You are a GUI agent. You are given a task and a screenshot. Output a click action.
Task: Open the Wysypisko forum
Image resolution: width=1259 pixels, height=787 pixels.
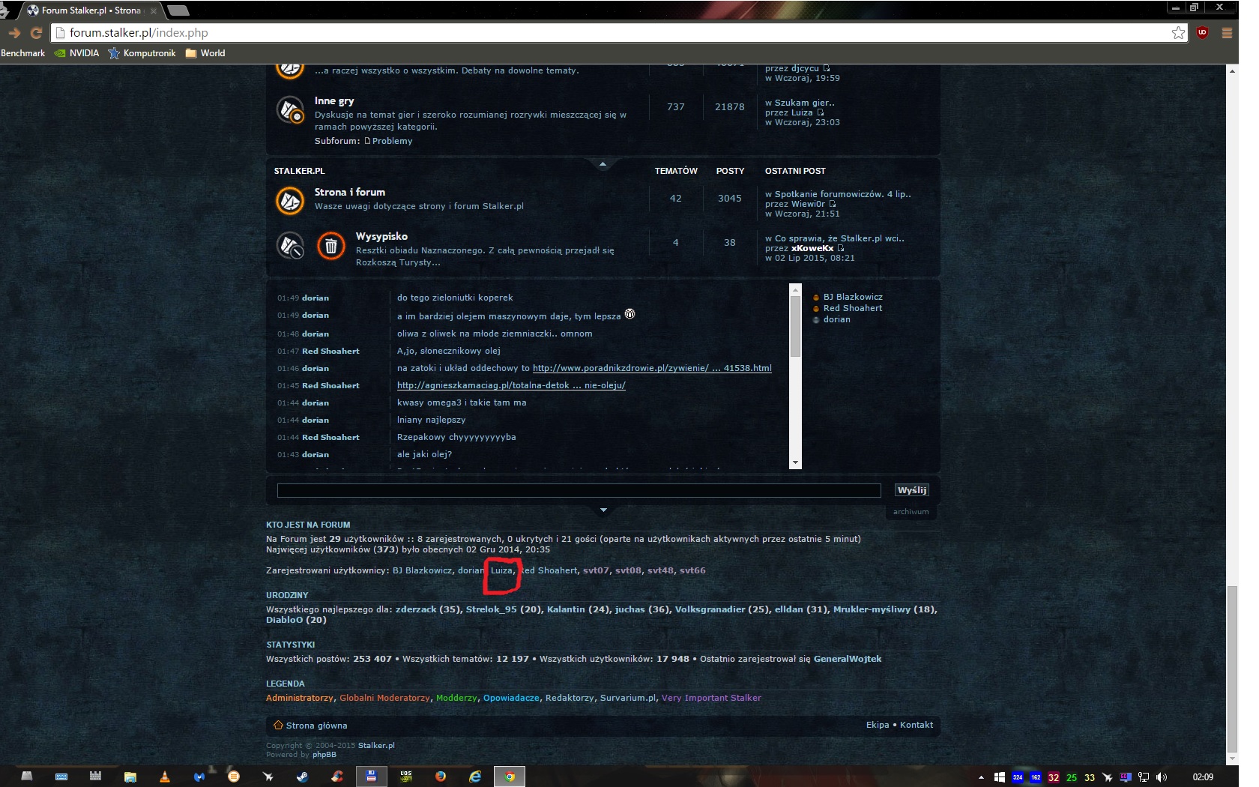tap(381, 236)
